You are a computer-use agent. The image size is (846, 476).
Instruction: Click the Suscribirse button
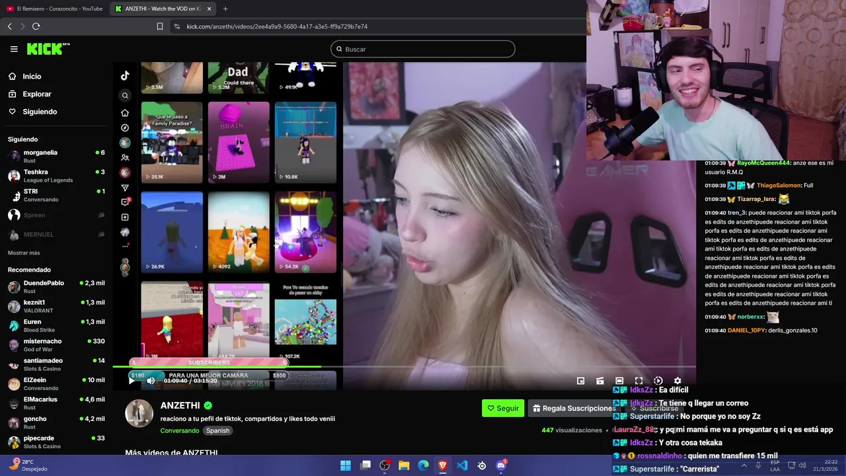653,408
